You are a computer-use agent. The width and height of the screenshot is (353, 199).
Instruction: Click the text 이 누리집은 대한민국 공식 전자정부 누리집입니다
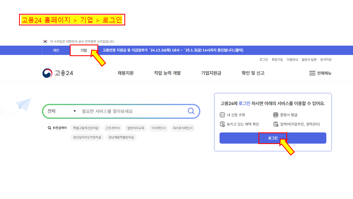(x=82, y=41)
